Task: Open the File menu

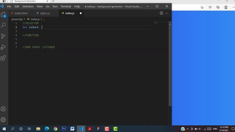Action: click(x=9, y=7)
